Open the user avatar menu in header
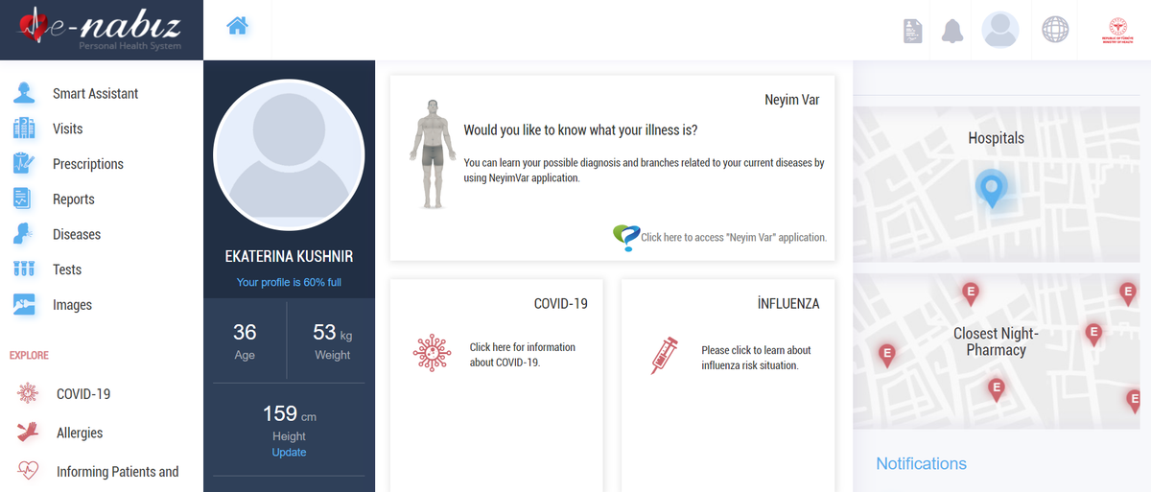Viewport: 1151px width, 492px height. click(x=1000, y=30)
